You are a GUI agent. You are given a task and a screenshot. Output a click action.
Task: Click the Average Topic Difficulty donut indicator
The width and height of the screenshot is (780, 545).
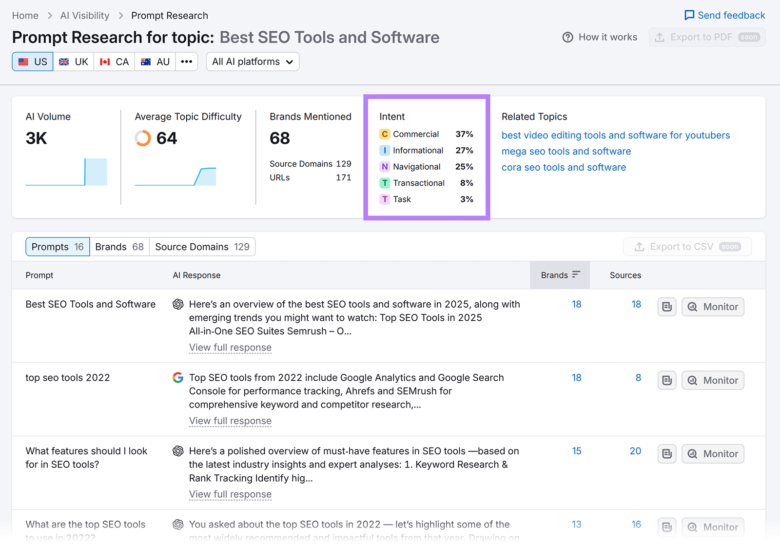click(143, 138)
